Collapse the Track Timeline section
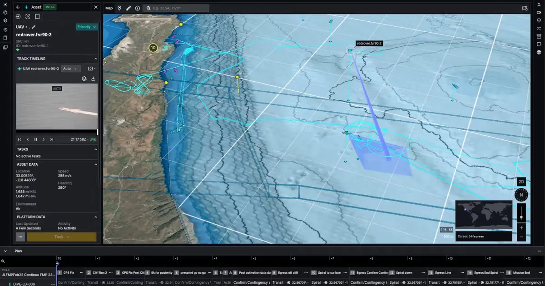This screenshot has width=545, height=286. [95, 59]
